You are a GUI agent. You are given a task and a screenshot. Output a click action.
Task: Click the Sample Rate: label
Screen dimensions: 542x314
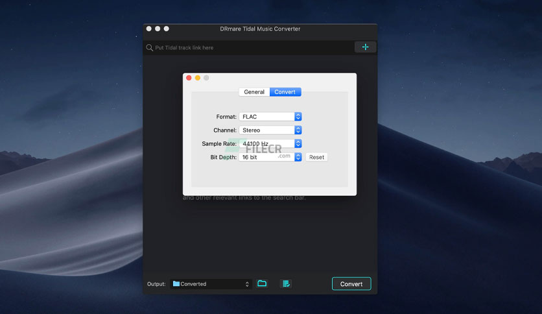click(x=219, y=143)
